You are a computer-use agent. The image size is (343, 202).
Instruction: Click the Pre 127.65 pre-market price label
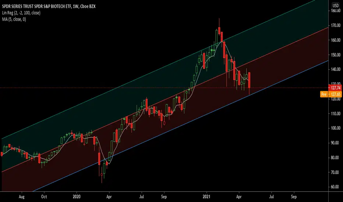331,94
